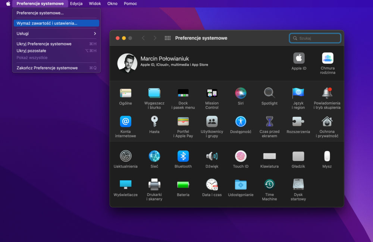
Task: Open Uaktualnienia preferences
Action: [x=125, y=156]
